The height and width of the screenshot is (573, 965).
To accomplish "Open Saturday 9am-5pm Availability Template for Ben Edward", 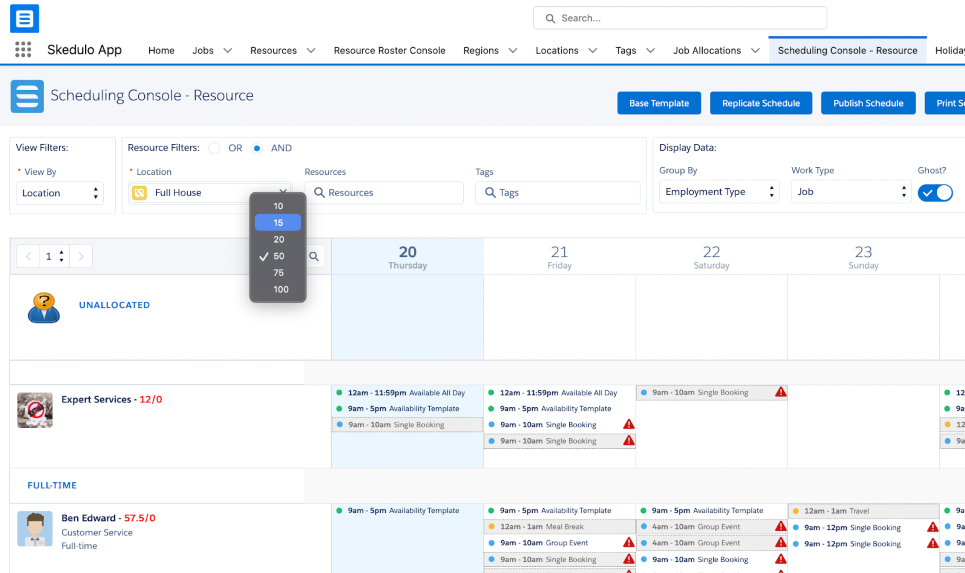I will (x=711, y=510).
